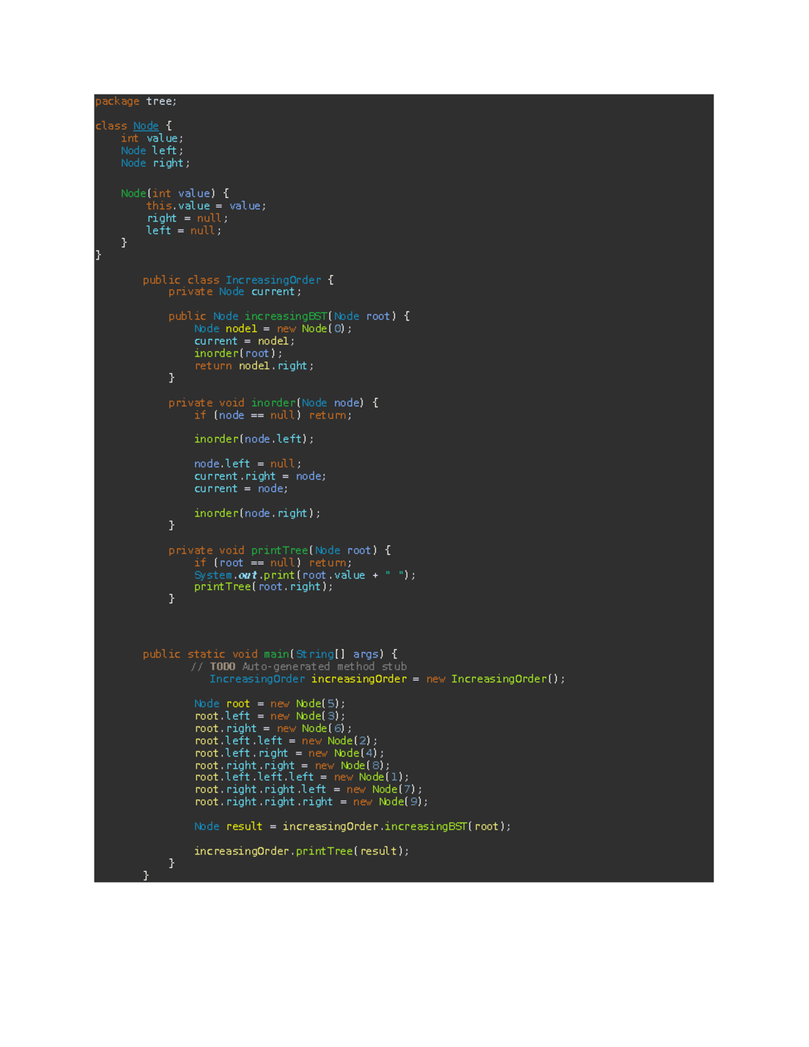Click the underlined Node class name

(146, 126)
